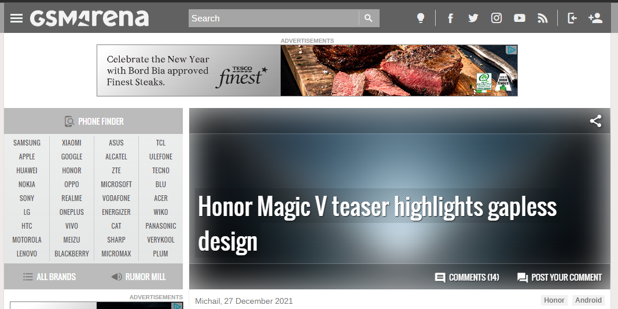Open Vodafone brand page
Screen dimensions: 618x309
(116, 198)
